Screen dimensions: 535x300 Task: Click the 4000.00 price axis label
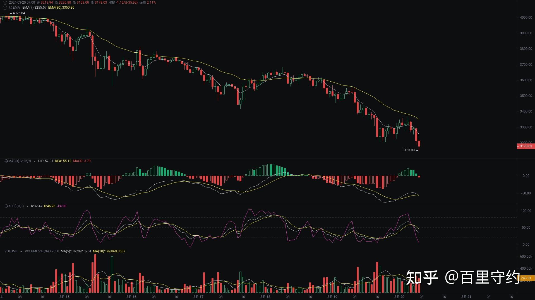(526, 18)
